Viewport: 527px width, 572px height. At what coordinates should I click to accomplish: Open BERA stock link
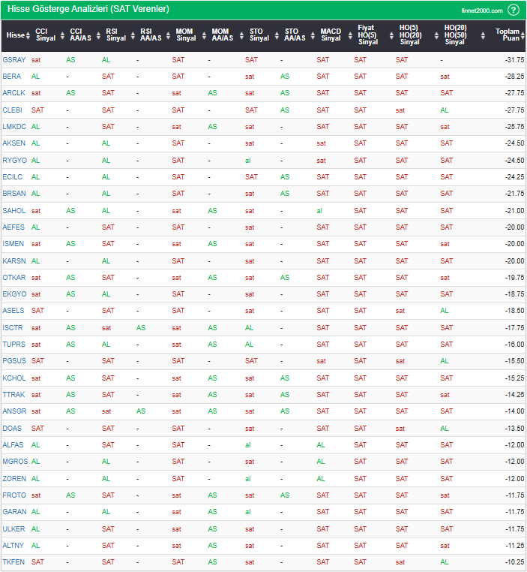click(x=12, y=77)
